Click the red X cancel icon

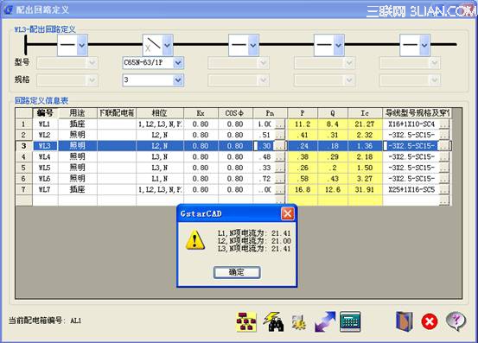430,321
